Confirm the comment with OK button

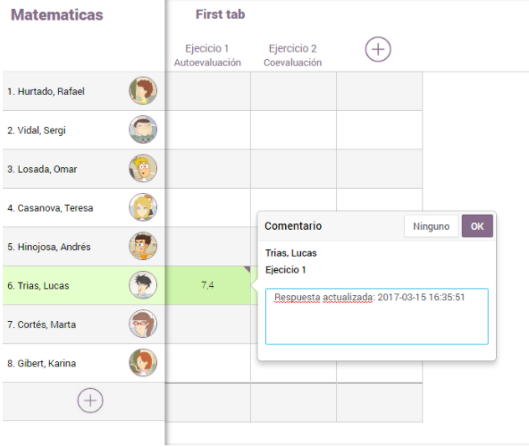point(477,226)
